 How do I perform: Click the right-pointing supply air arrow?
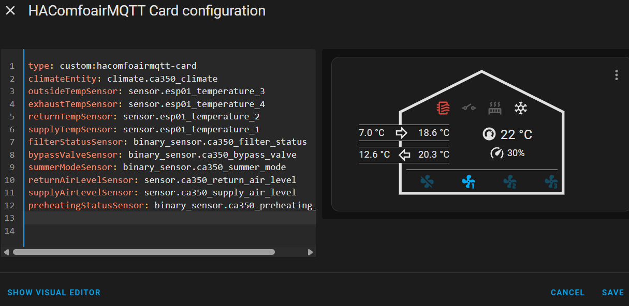(401, 133)
